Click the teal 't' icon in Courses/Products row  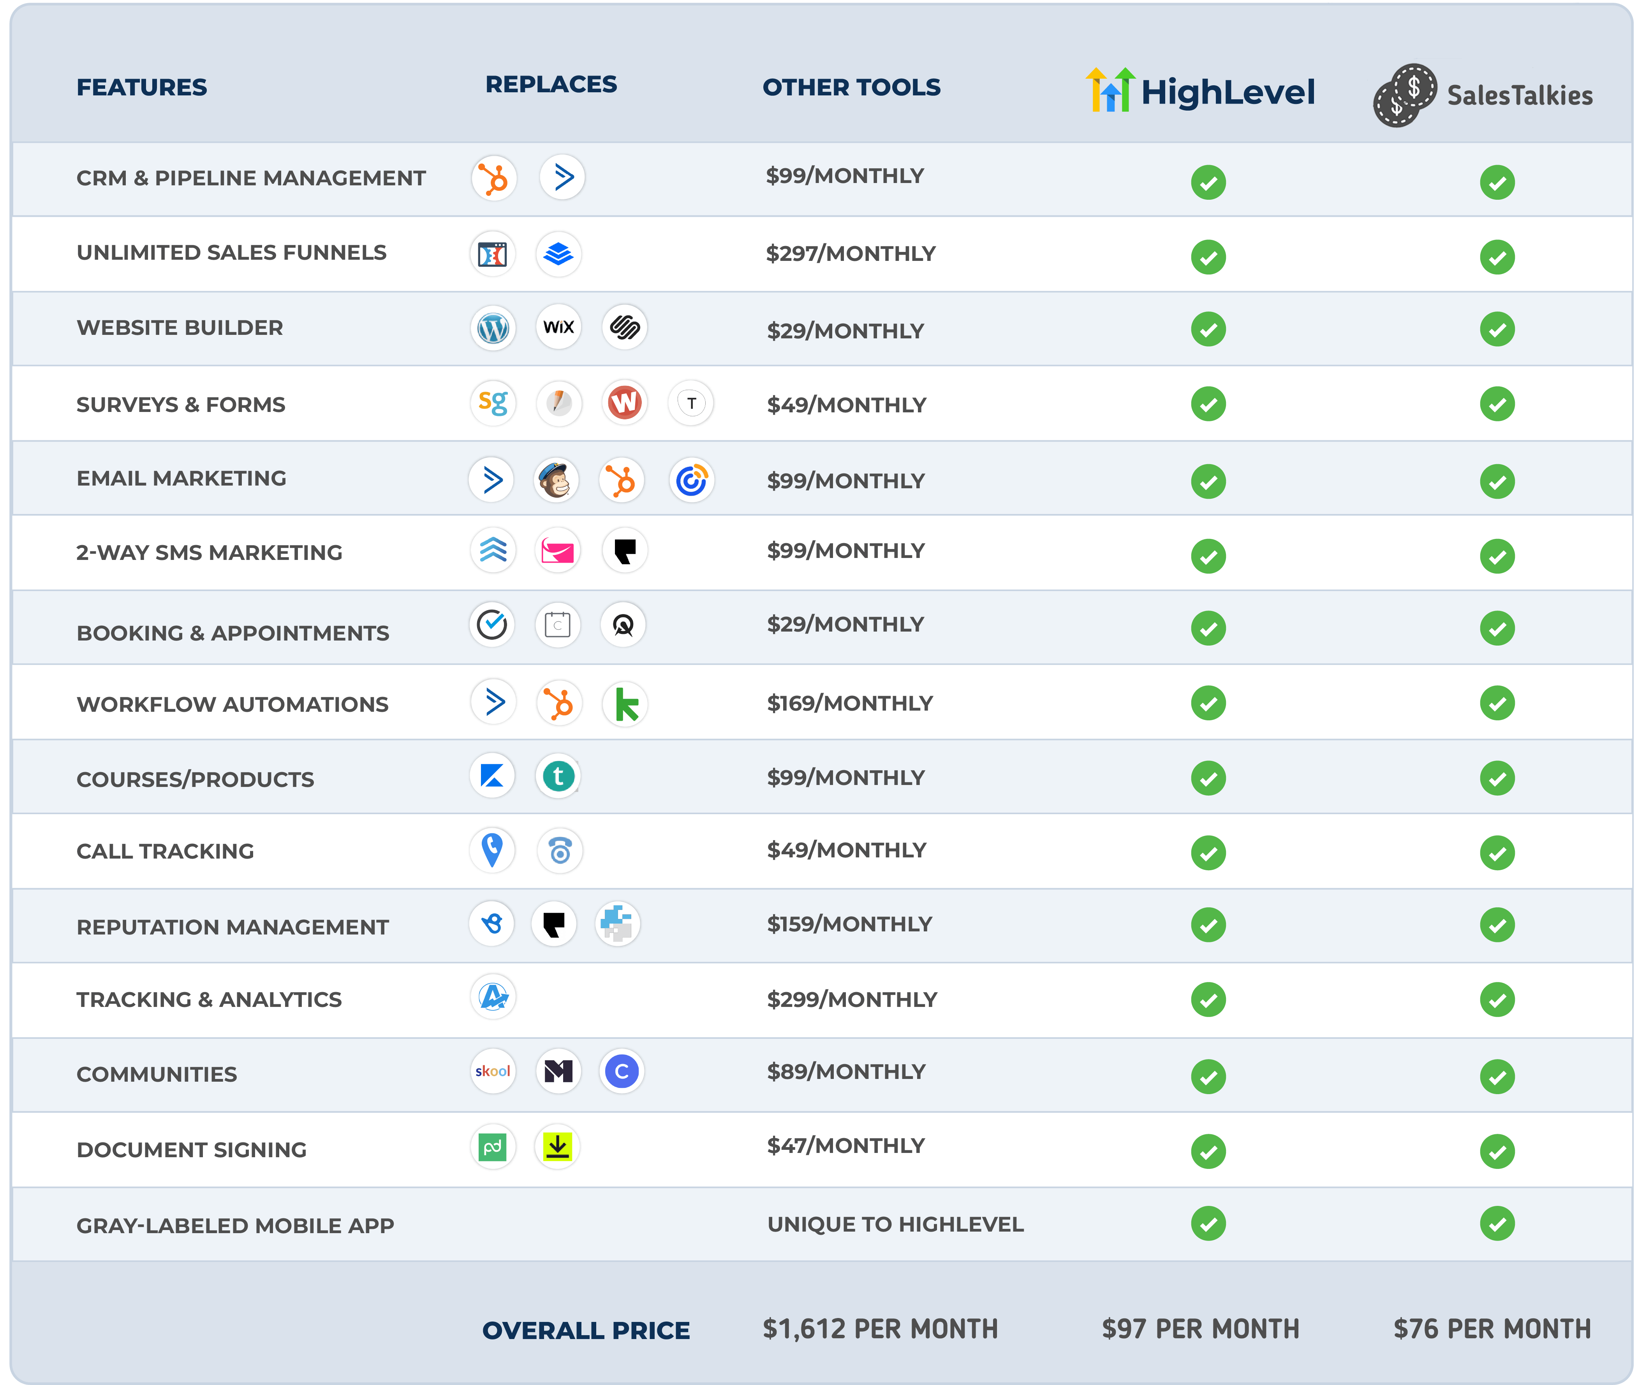coord(558,776)
